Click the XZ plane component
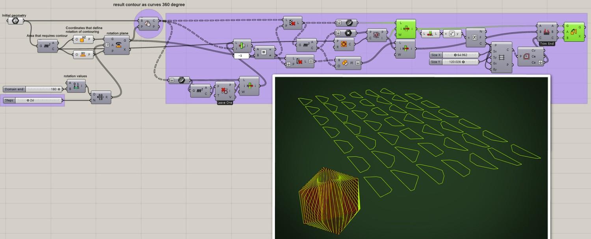Screen dimensions: 591x239 [x=84, y=39]
